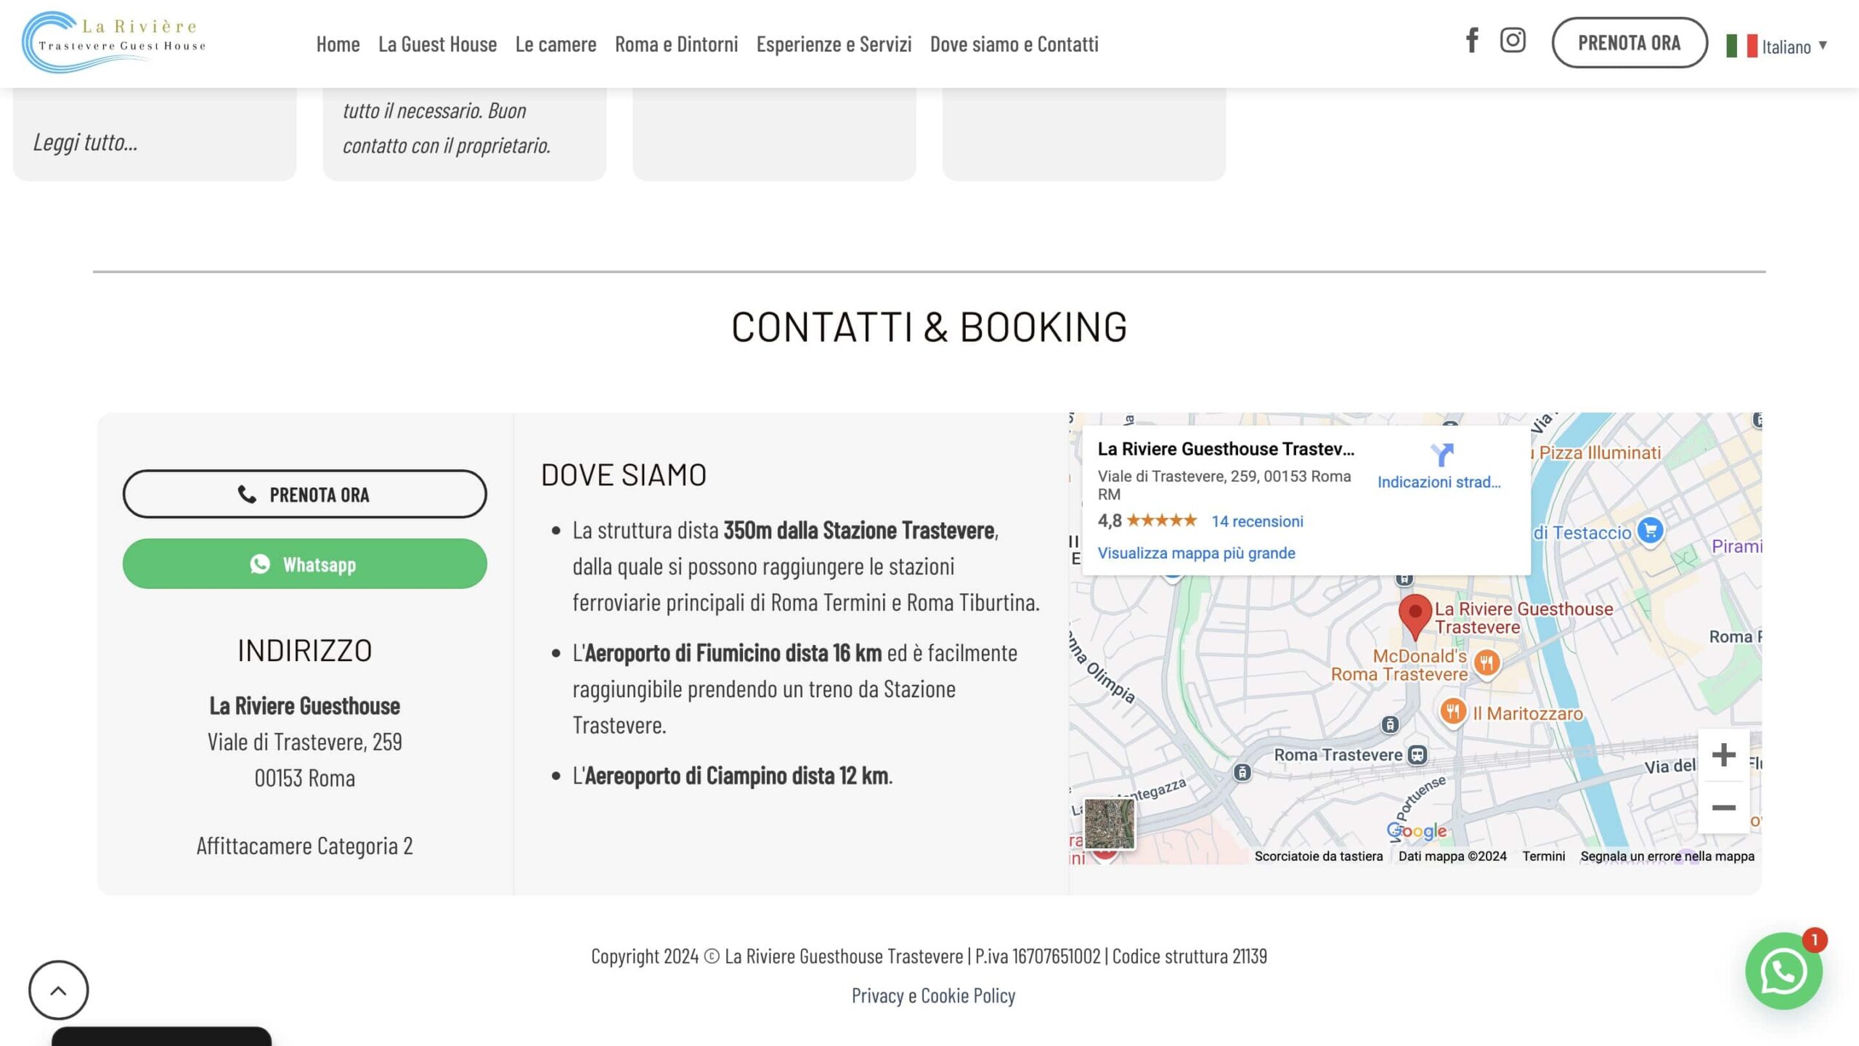Open the Visualizza mappa più grande link
The image size is (1859, 1046).
[x=1196, y=553]
